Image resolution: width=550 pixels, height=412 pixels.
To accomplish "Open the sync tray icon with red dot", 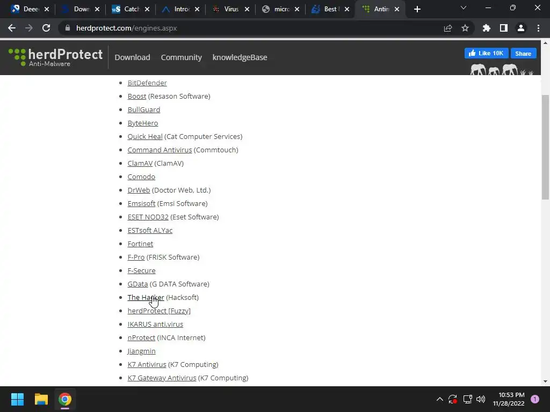I will (452, 399).
